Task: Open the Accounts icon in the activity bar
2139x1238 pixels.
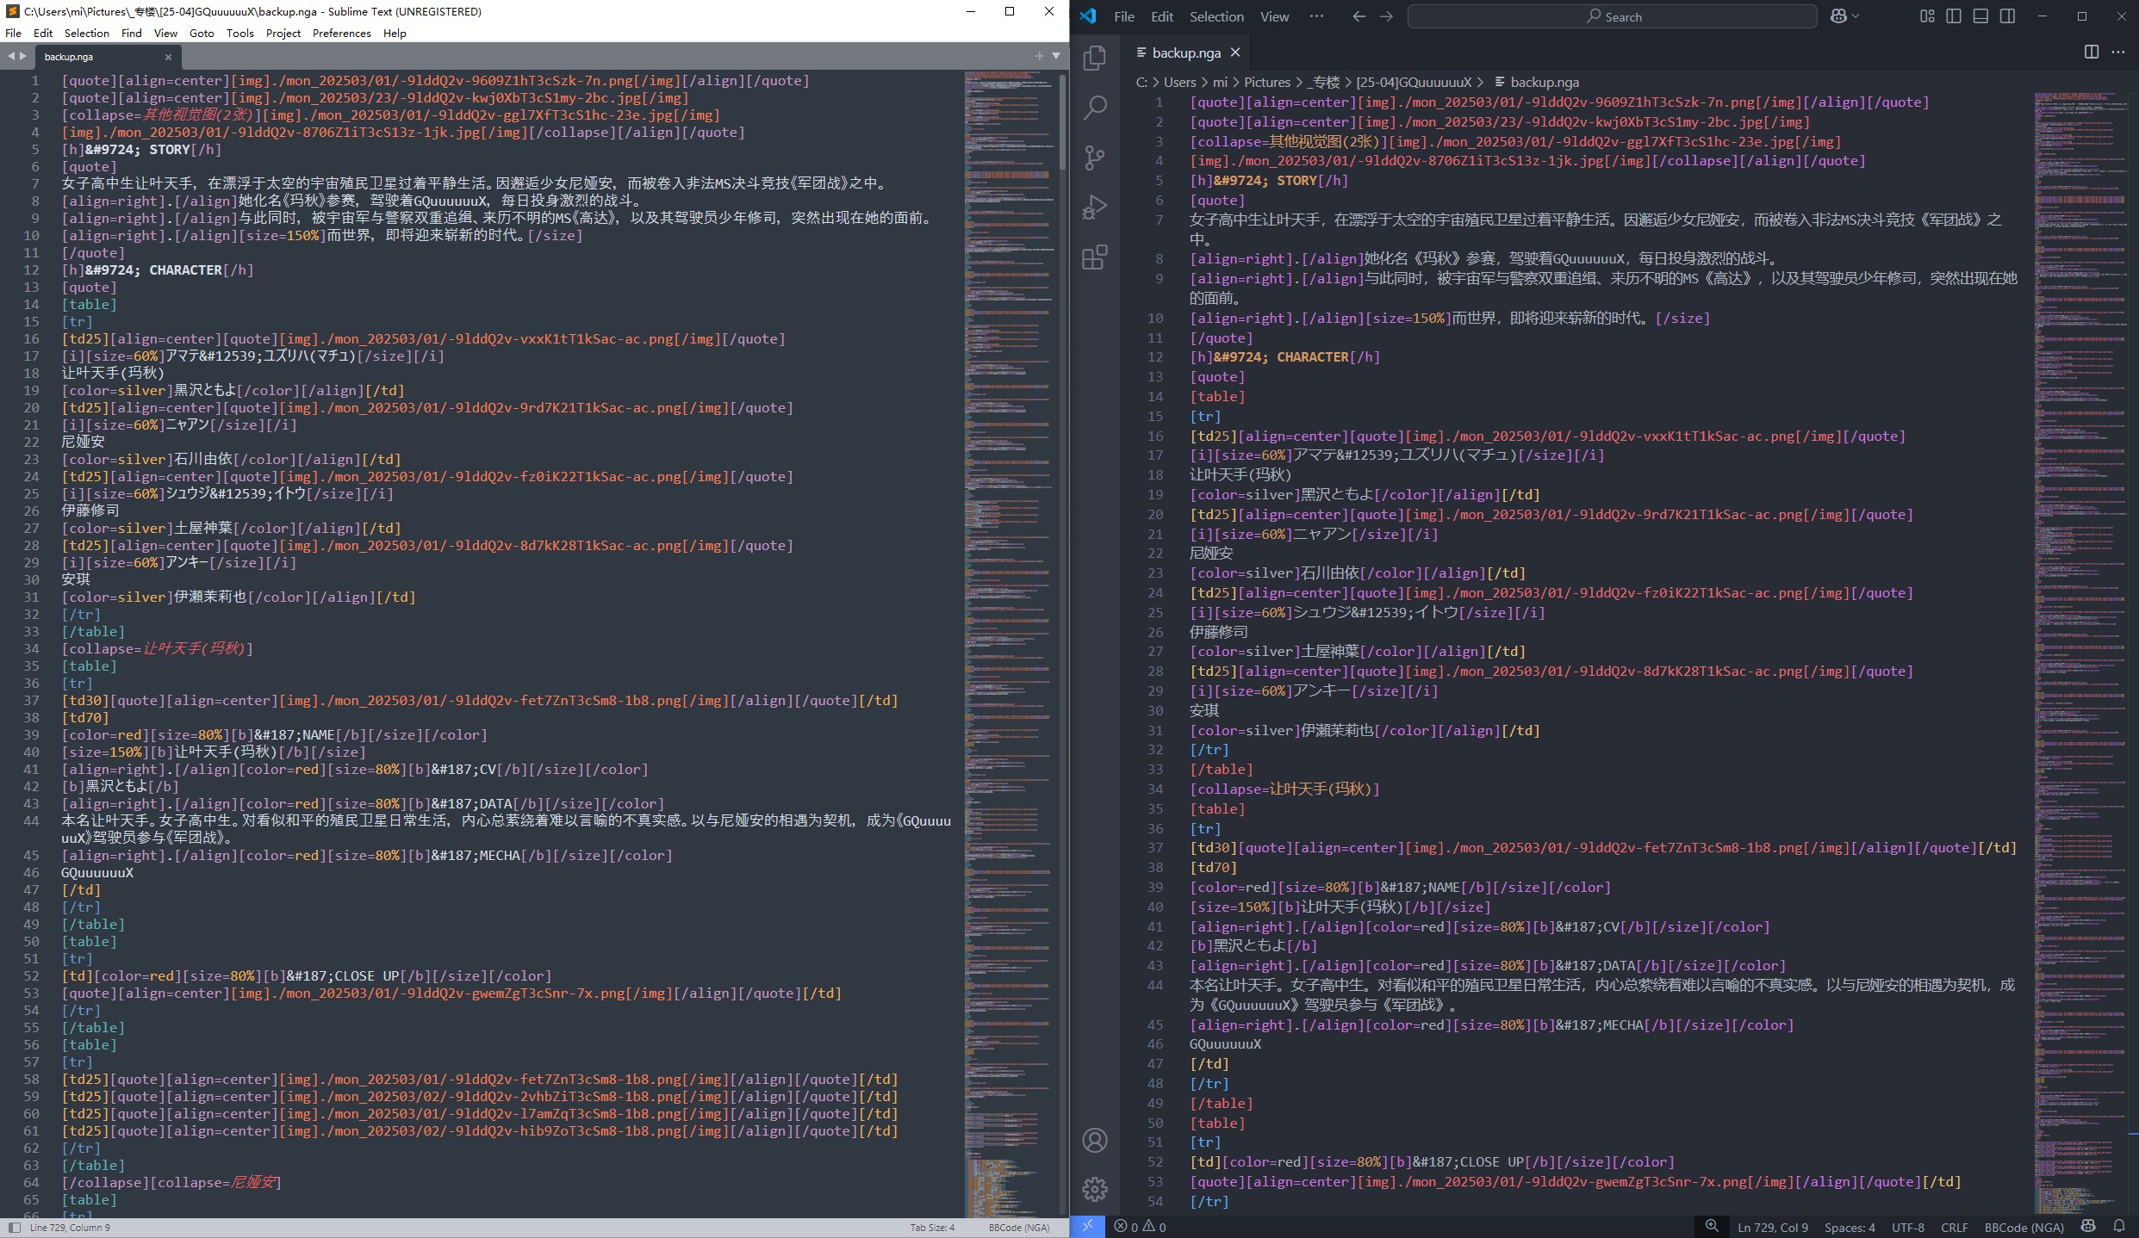Action: click(1094, 1139)
